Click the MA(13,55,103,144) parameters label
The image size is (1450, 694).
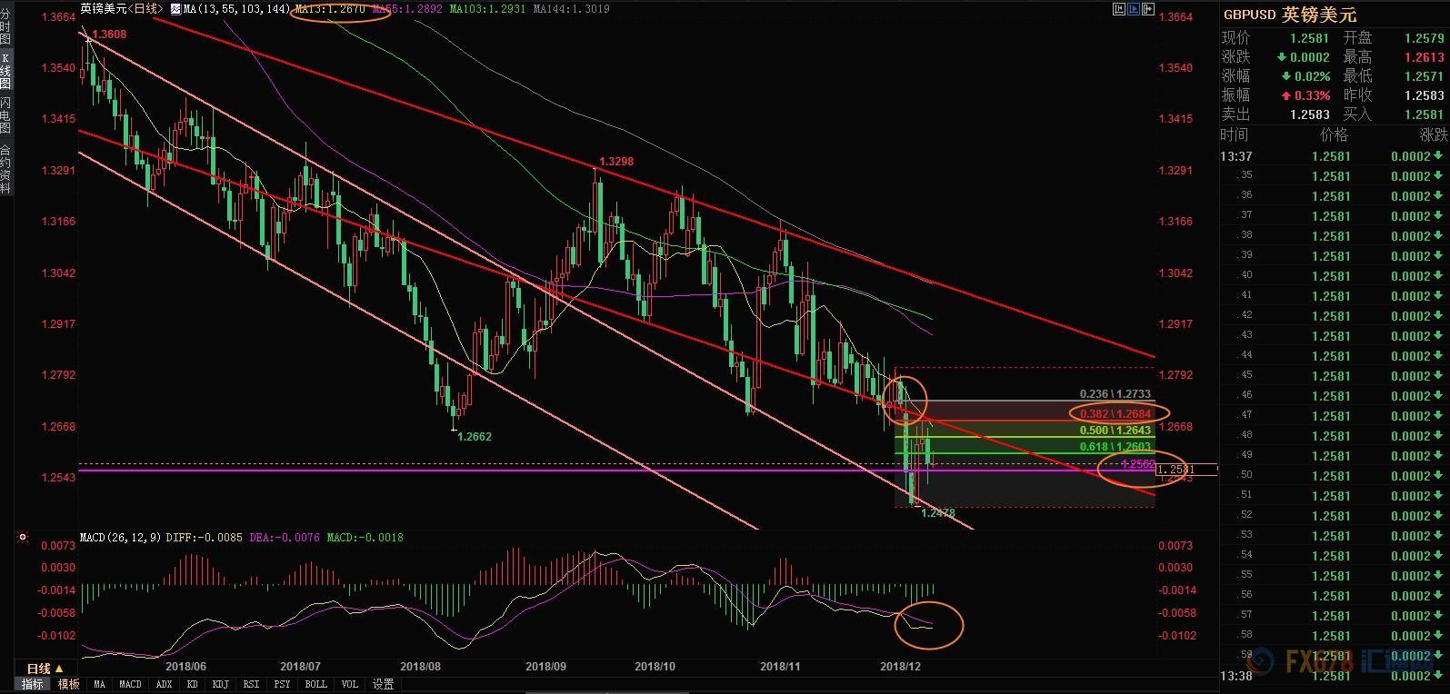(x=236, y=9)
